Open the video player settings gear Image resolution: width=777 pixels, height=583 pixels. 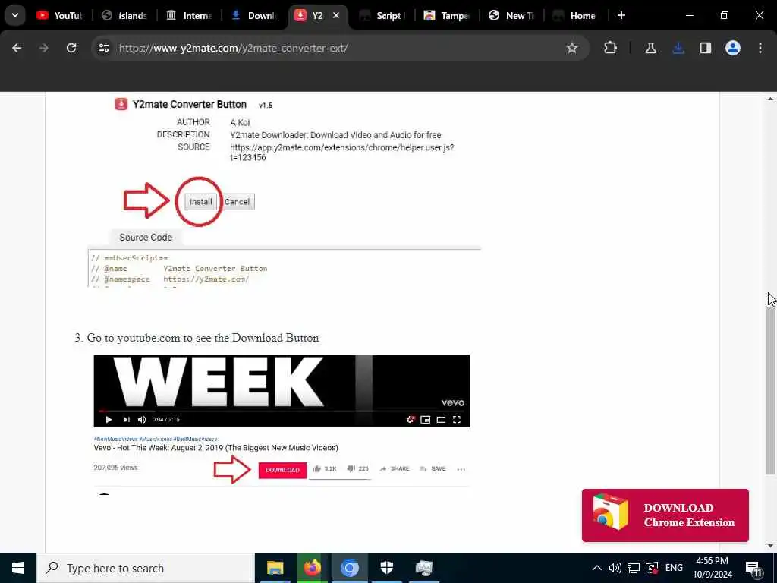411,419
